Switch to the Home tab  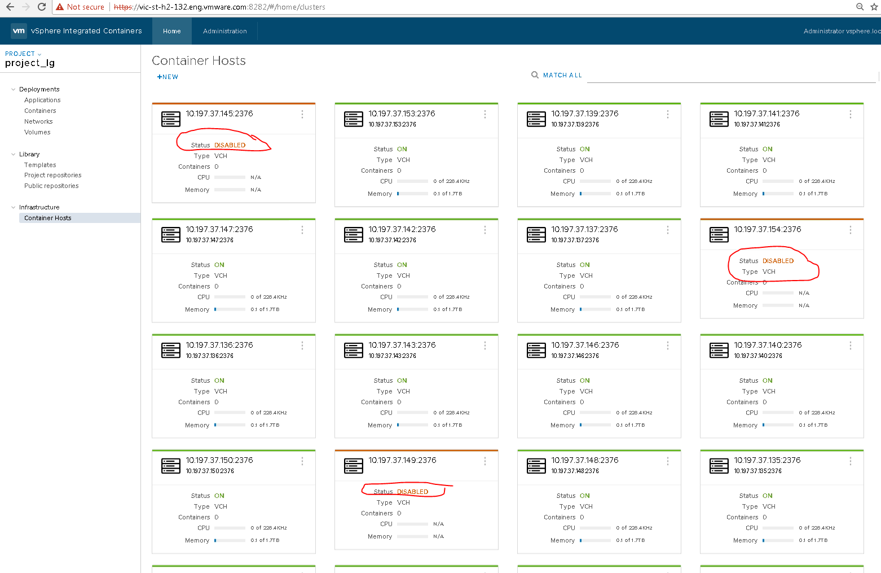[x=172, y=31]
